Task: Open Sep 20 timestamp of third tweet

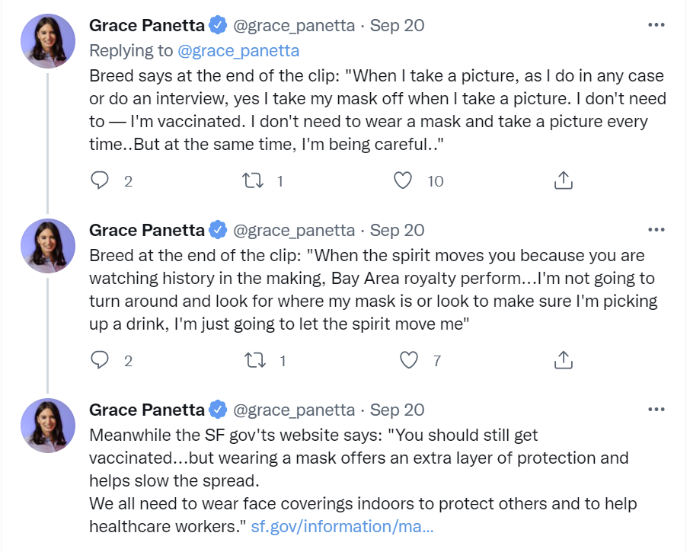Action: pyautogui.click(x=397, y=410)
